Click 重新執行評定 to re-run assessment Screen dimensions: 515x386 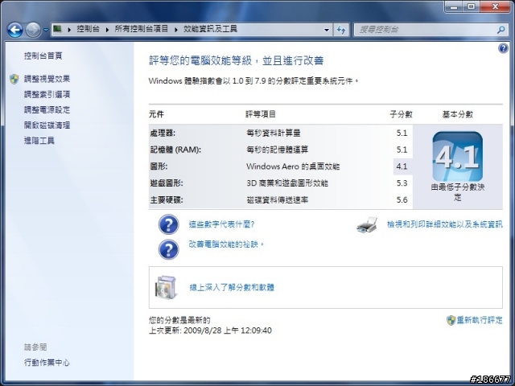coord(480,320)
